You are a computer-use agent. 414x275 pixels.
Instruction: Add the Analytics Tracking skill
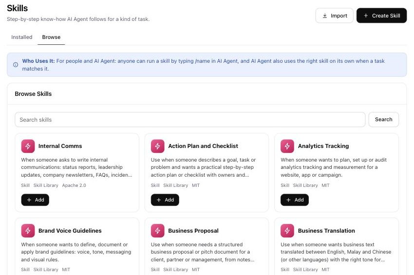pyautogui.click(x=294, y=200)
